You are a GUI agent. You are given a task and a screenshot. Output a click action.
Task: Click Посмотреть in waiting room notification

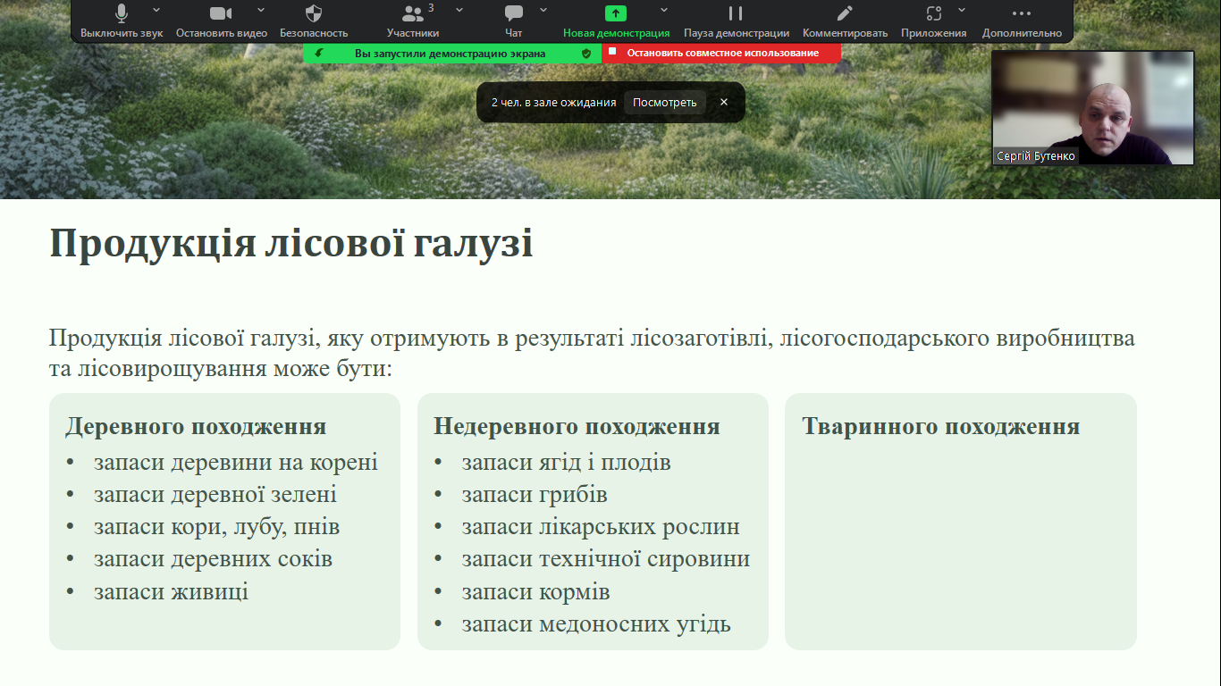coord(664,103)
